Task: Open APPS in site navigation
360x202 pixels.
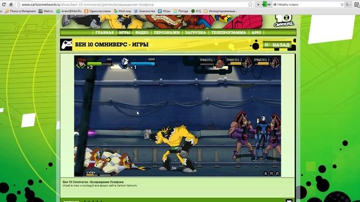Action: [x=256, y=33]
